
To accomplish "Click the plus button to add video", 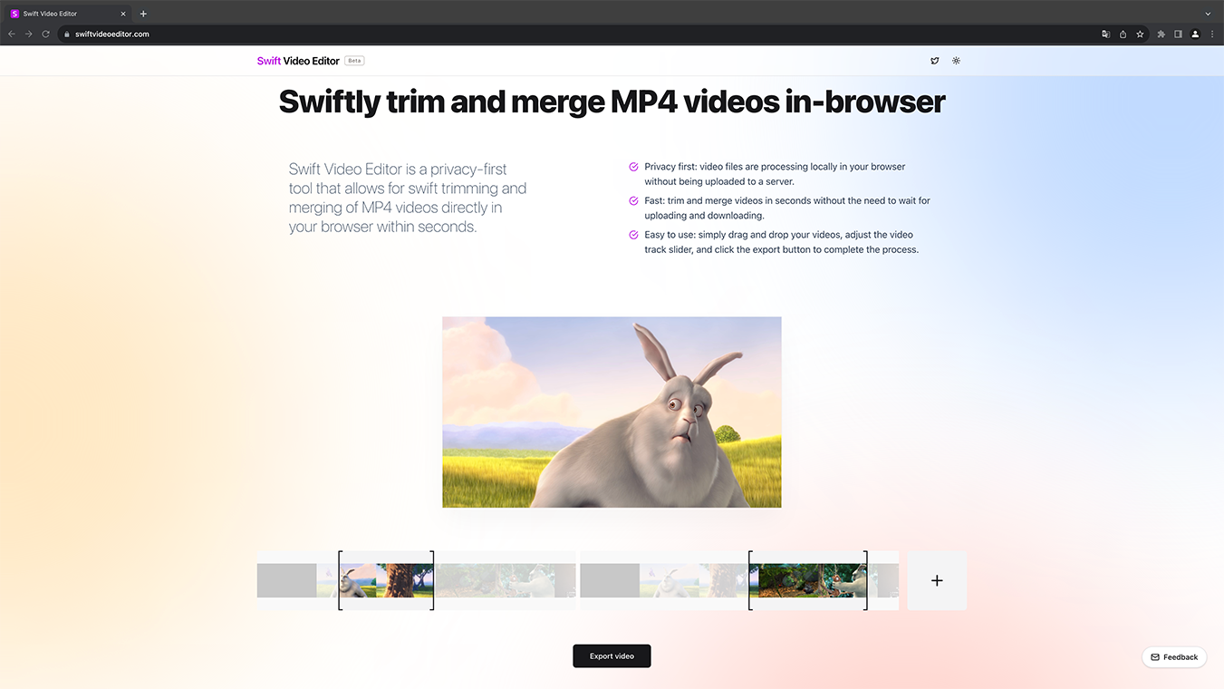I will (937, 580).
